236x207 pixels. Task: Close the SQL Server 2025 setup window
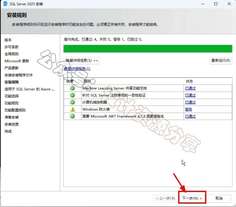coord(229,4)
